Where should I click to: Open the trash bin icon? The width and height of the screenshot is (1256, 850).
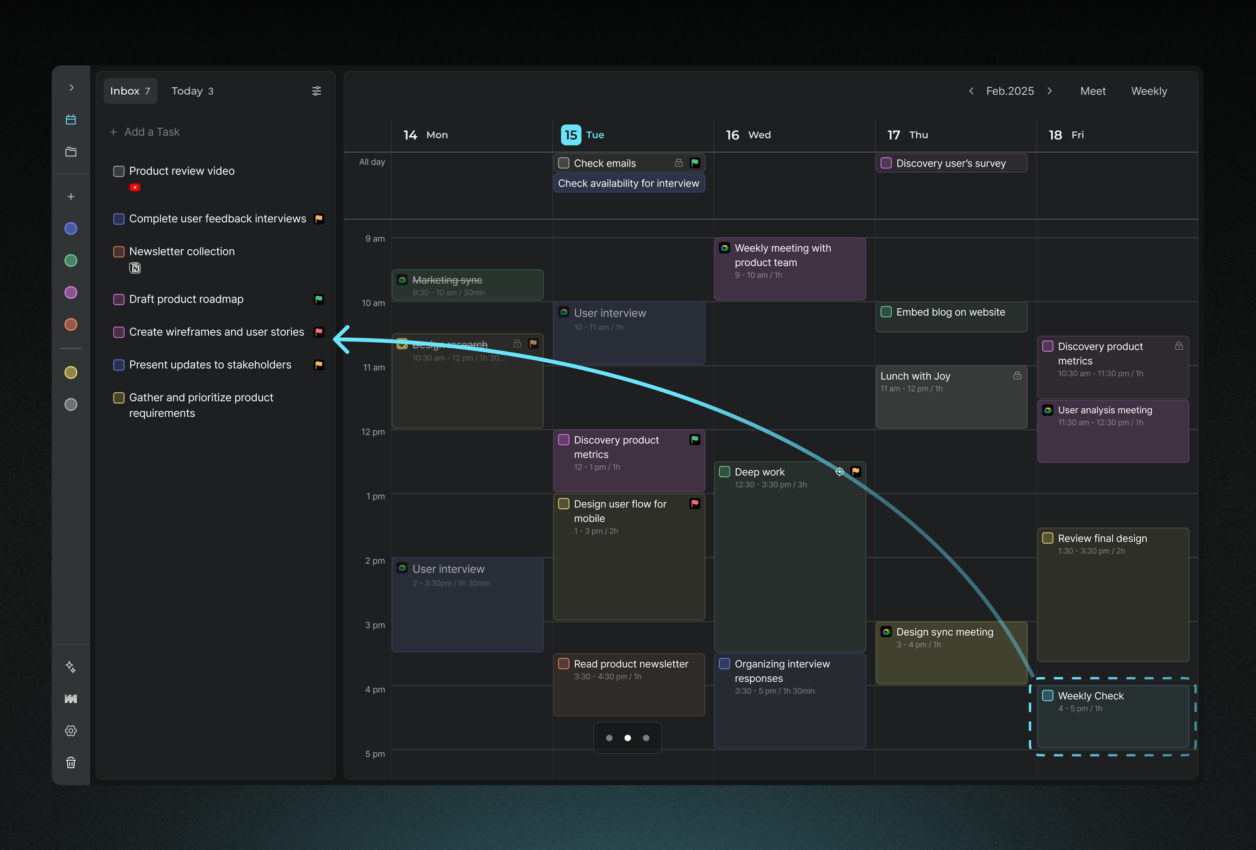point(71,762)
